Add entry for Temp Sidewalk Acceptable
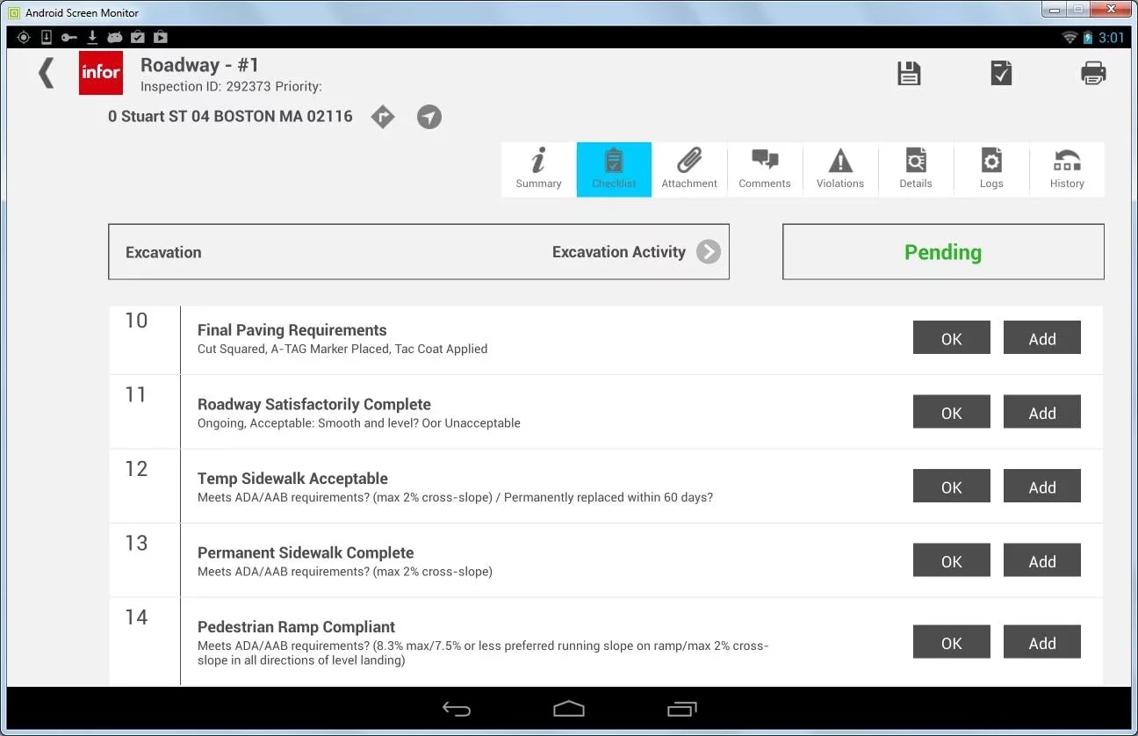 pos(1042,487)
